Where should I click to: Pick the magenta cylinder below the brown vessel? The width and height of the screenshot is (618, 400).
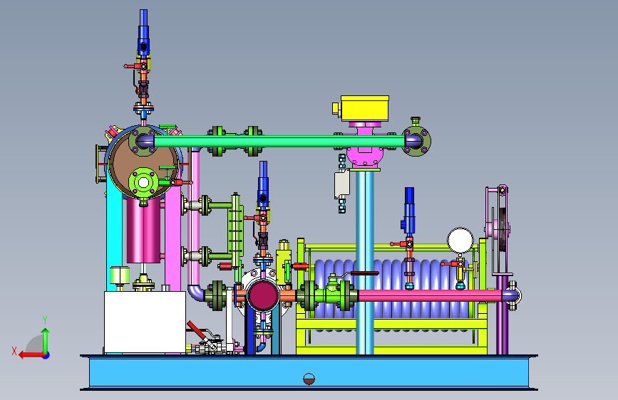pyautogui.click(x=143, y=231)
